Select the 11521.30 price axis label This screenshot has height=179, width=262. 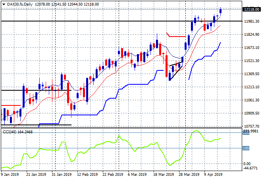(x=252, y=60)
